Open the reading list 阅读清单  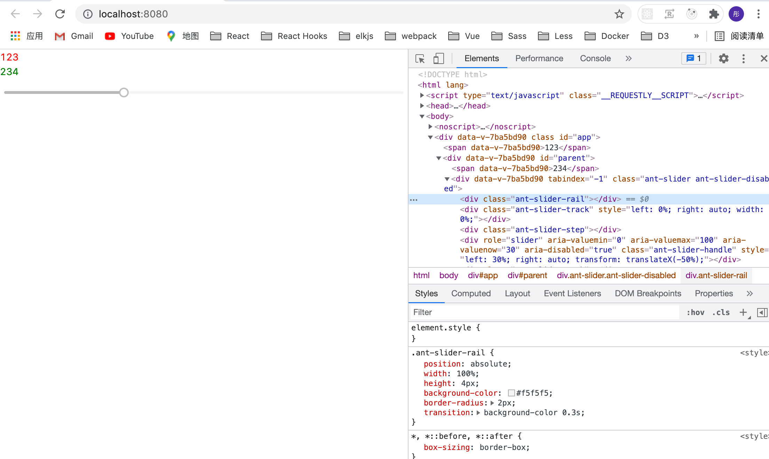739,36
